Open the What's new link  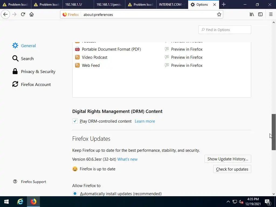click(127, 159)
